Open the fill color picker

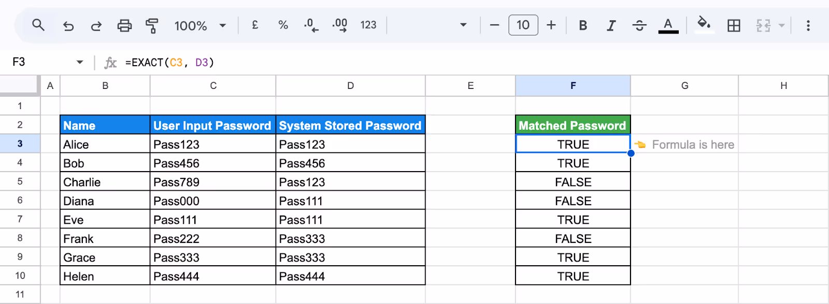coord(704,25)
